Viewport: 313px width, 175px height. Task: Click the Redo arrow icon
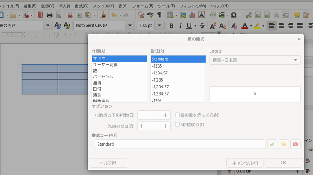(126, 15)
